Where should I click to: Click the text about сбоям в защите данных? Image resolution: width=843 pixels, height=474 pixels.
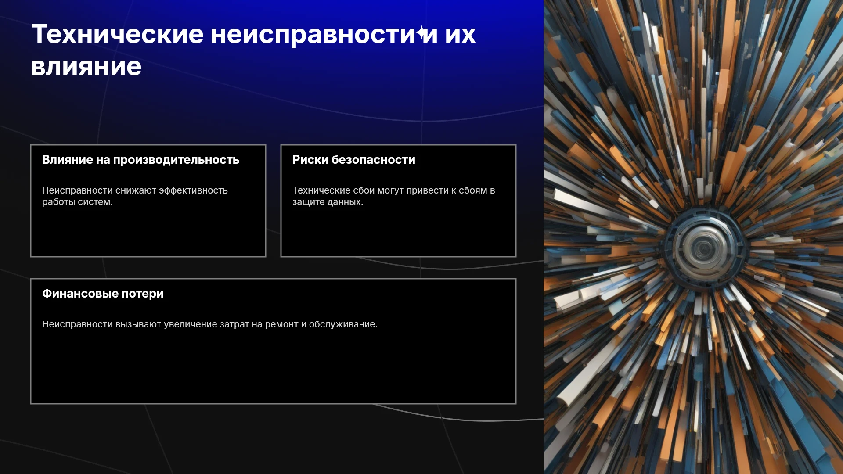click(393, 196)
